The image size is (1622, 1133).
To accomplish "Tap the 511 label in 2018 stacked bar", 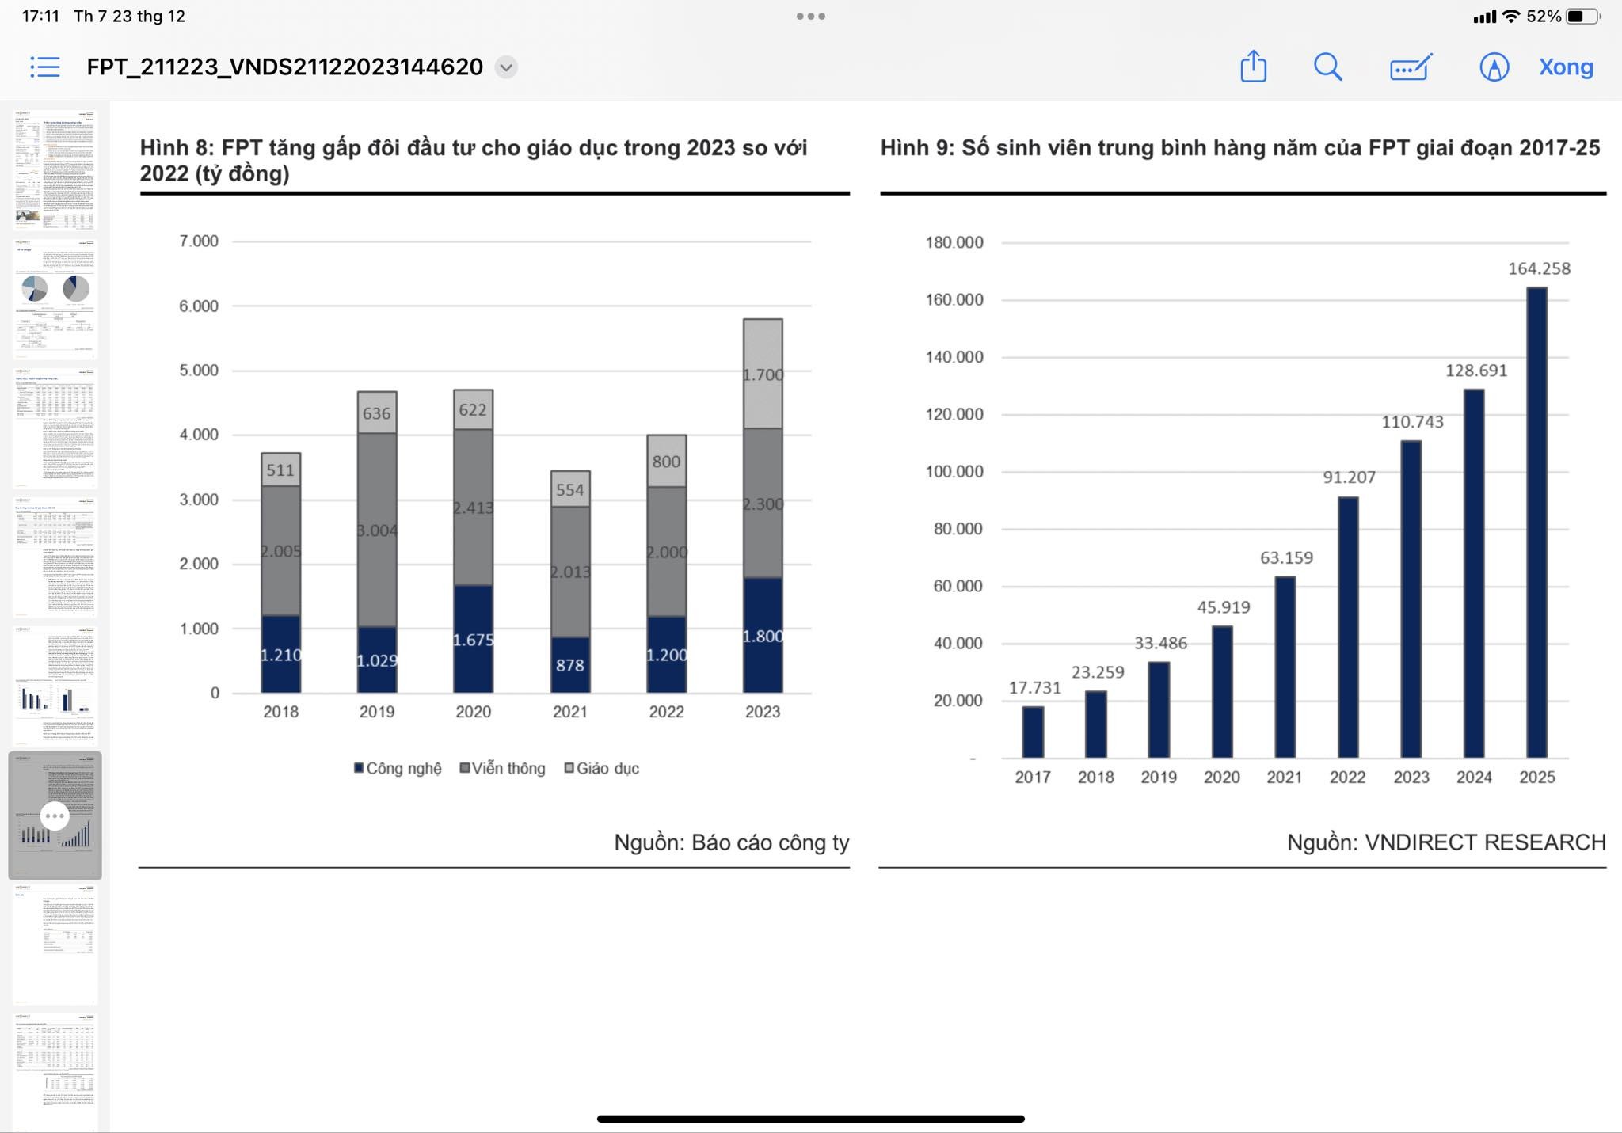I will [x=280, y=470].
